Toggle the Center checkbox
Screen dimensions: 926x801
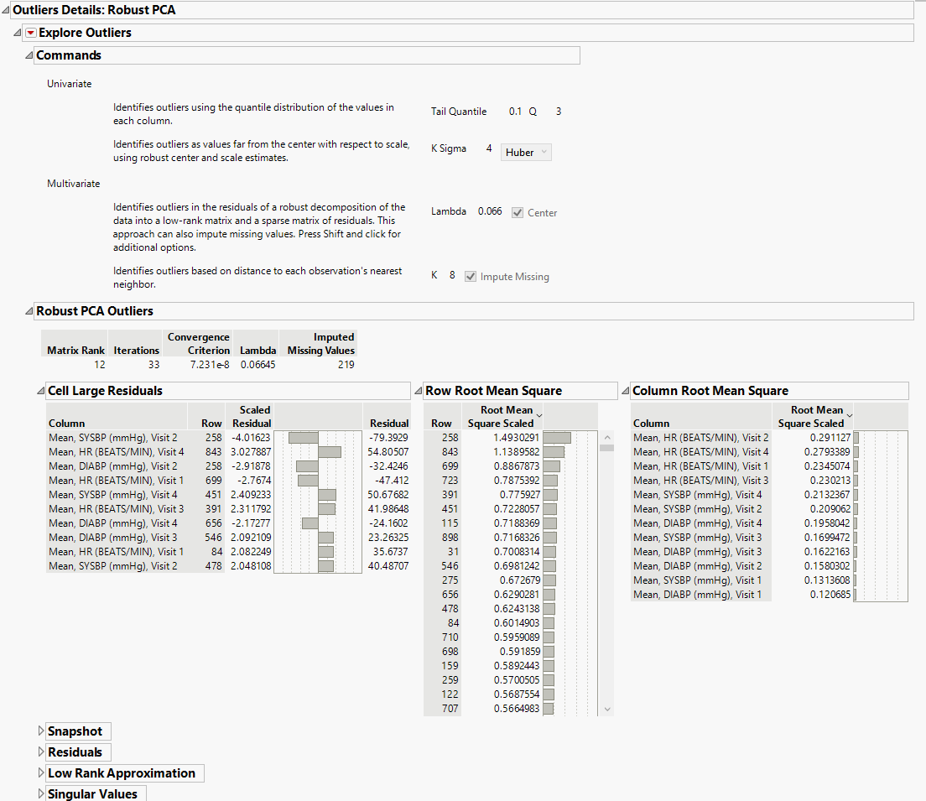coord(518,213)
